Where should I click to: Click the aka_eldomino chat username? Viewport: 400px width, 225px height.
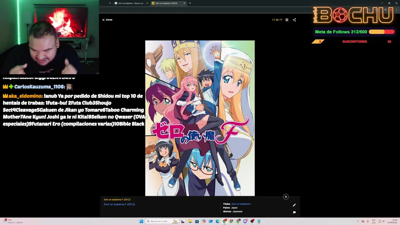coord(25,96)
